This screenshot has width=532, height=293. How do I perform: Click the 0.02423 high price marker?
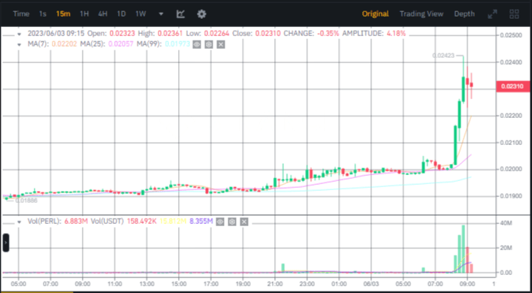click(443, 56)
